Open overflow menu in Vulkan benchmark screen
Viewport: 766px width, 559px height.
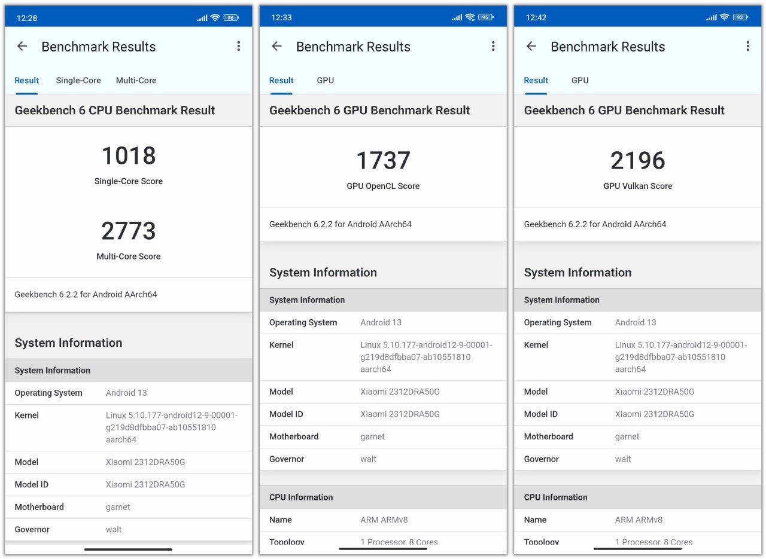(747, 46)
